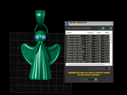The width and height of the screenshot is (127, 95).
Task: Click the Calculate button
Action: click(x=89, y=79)
